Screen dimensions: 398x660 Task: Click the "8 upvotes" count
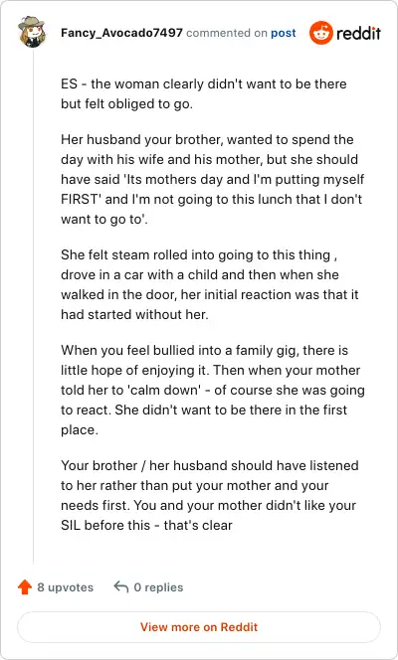coord(66,587)
